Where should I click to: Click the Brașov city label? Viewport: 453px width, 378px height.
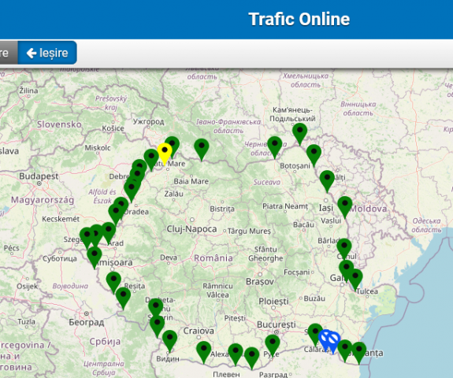(x=260, y=282)
